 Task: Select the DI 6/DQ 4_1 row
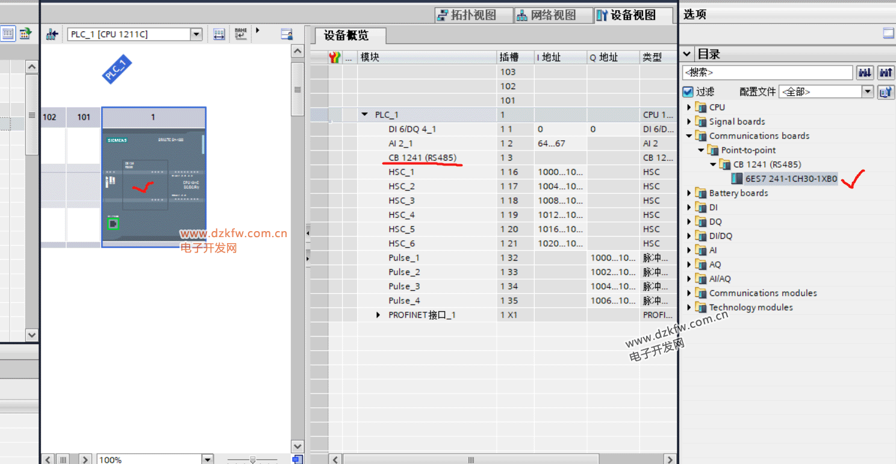click(x=494, y=129)
